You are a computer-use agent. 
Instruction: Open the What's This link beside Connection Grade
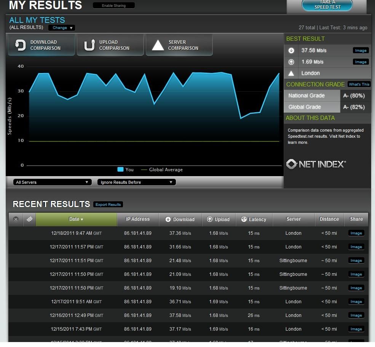pyautogui.click(x=359, y=84)
